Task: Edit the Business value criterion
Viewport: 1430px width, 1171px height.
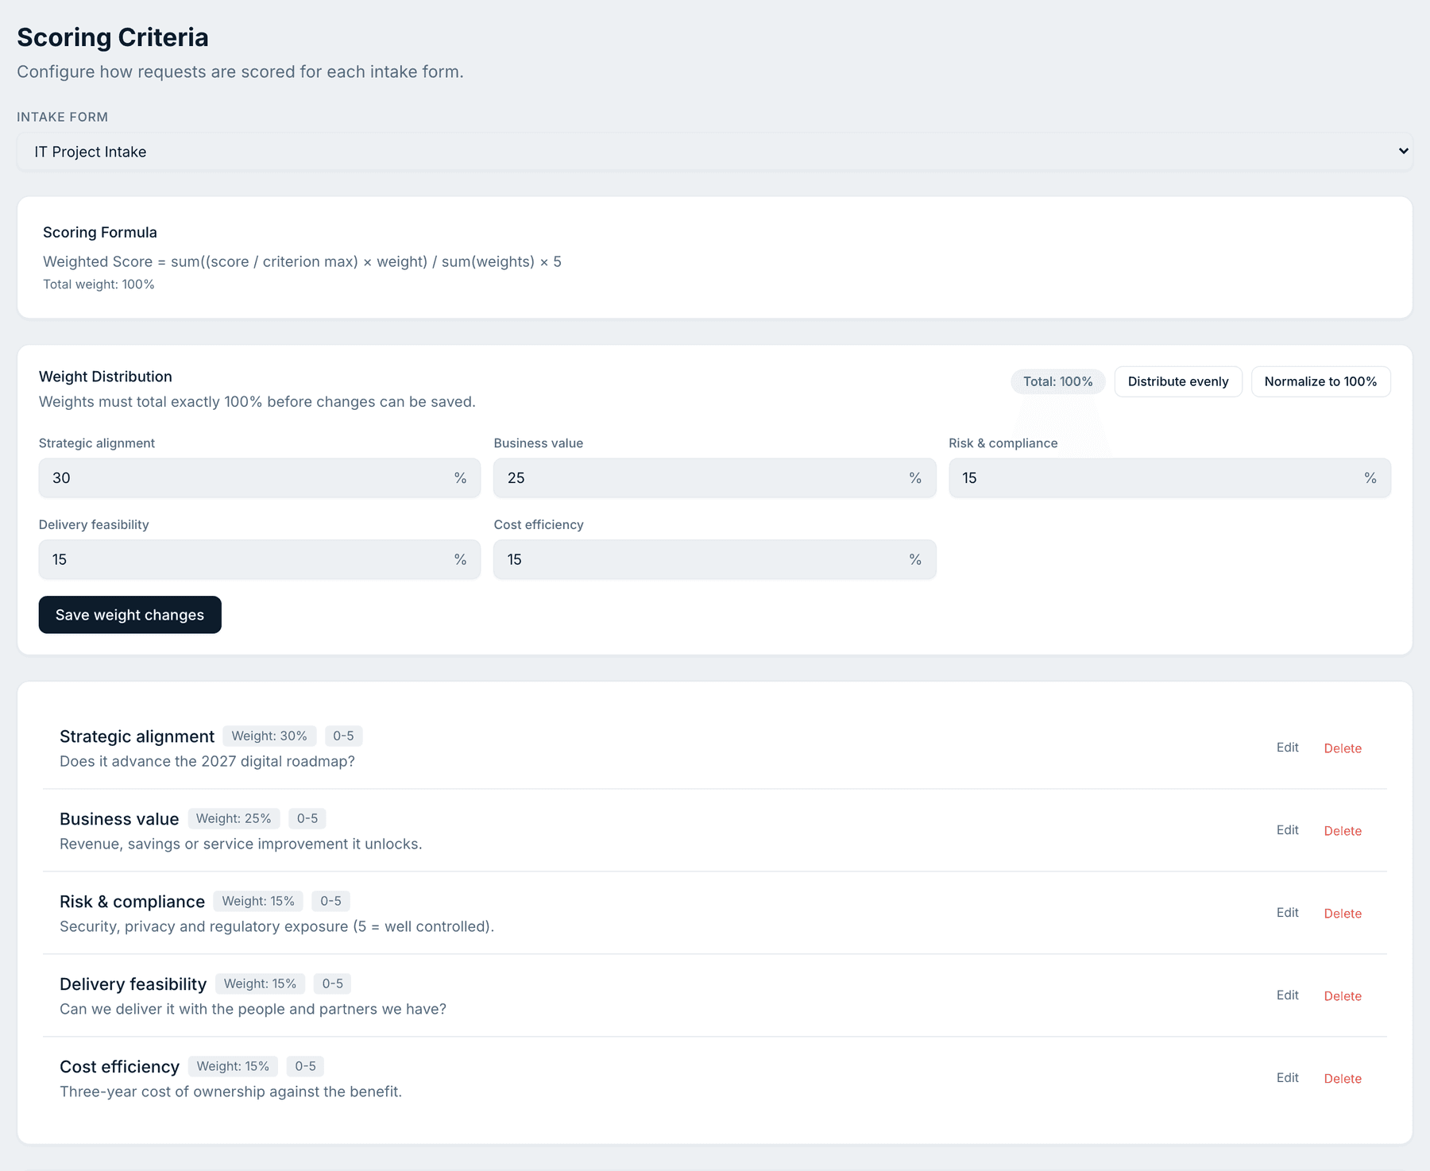Action: tap(1287, 830)
